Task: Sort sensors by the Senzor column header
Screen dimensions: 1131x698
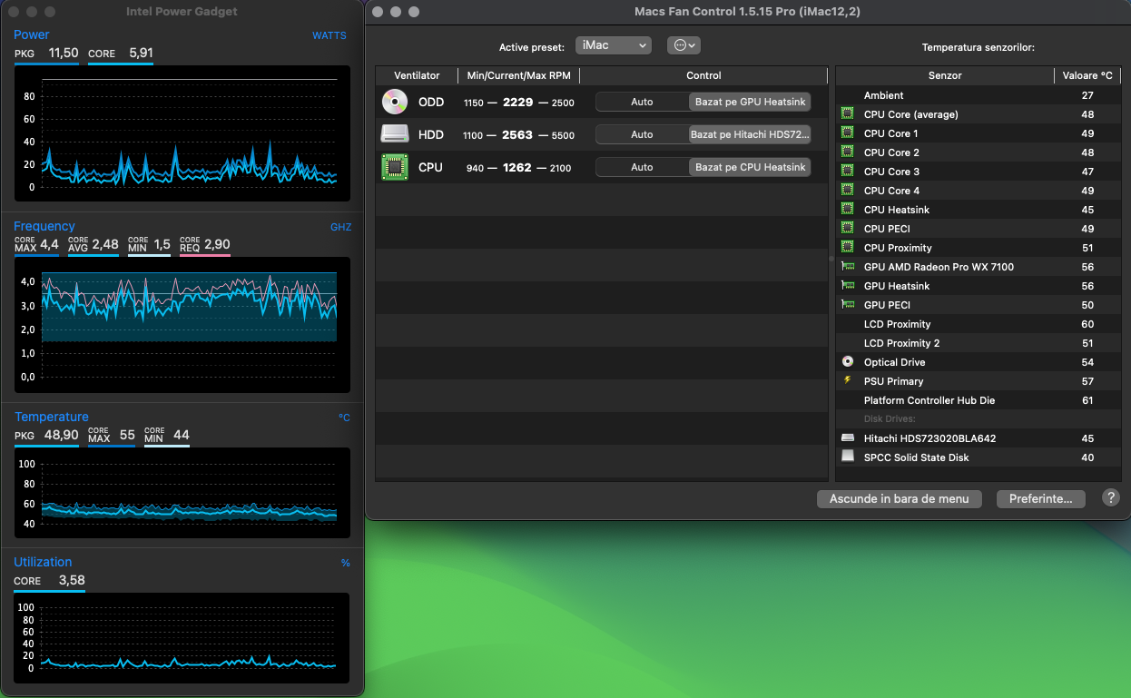Action: coord(944,75)
